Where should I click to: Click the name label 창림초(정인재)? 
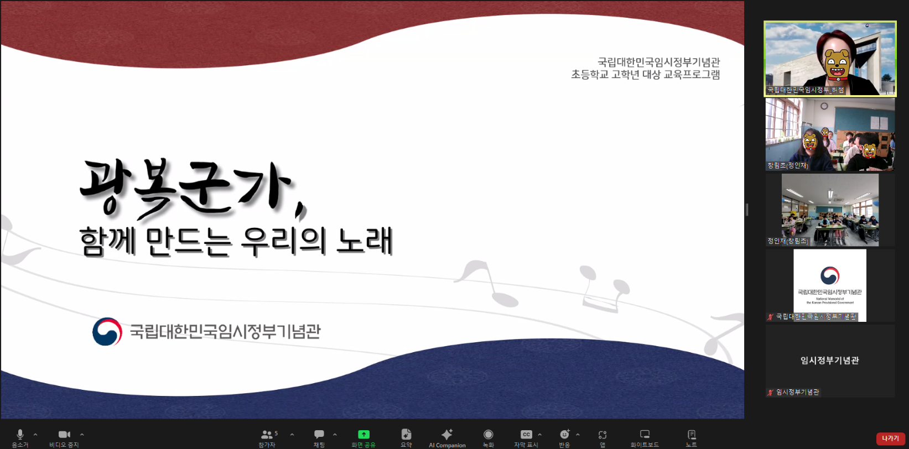pos(788,165)
